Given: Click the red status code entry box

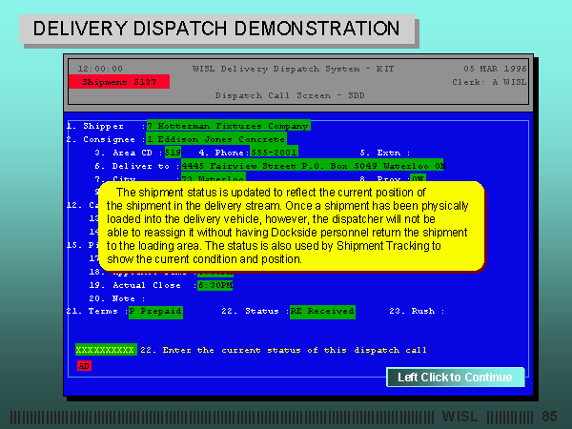Looking at the screenshot, I should [x=84, y=365].
